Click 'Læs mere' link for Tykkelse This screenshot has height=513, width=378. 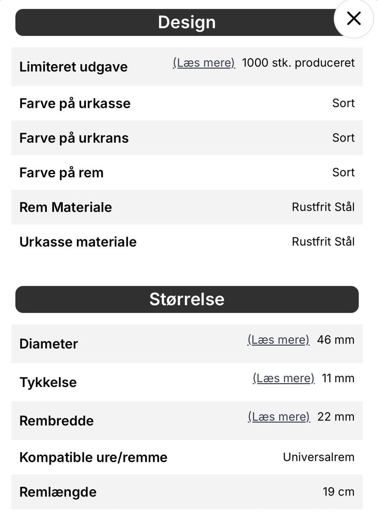point(283,378)
